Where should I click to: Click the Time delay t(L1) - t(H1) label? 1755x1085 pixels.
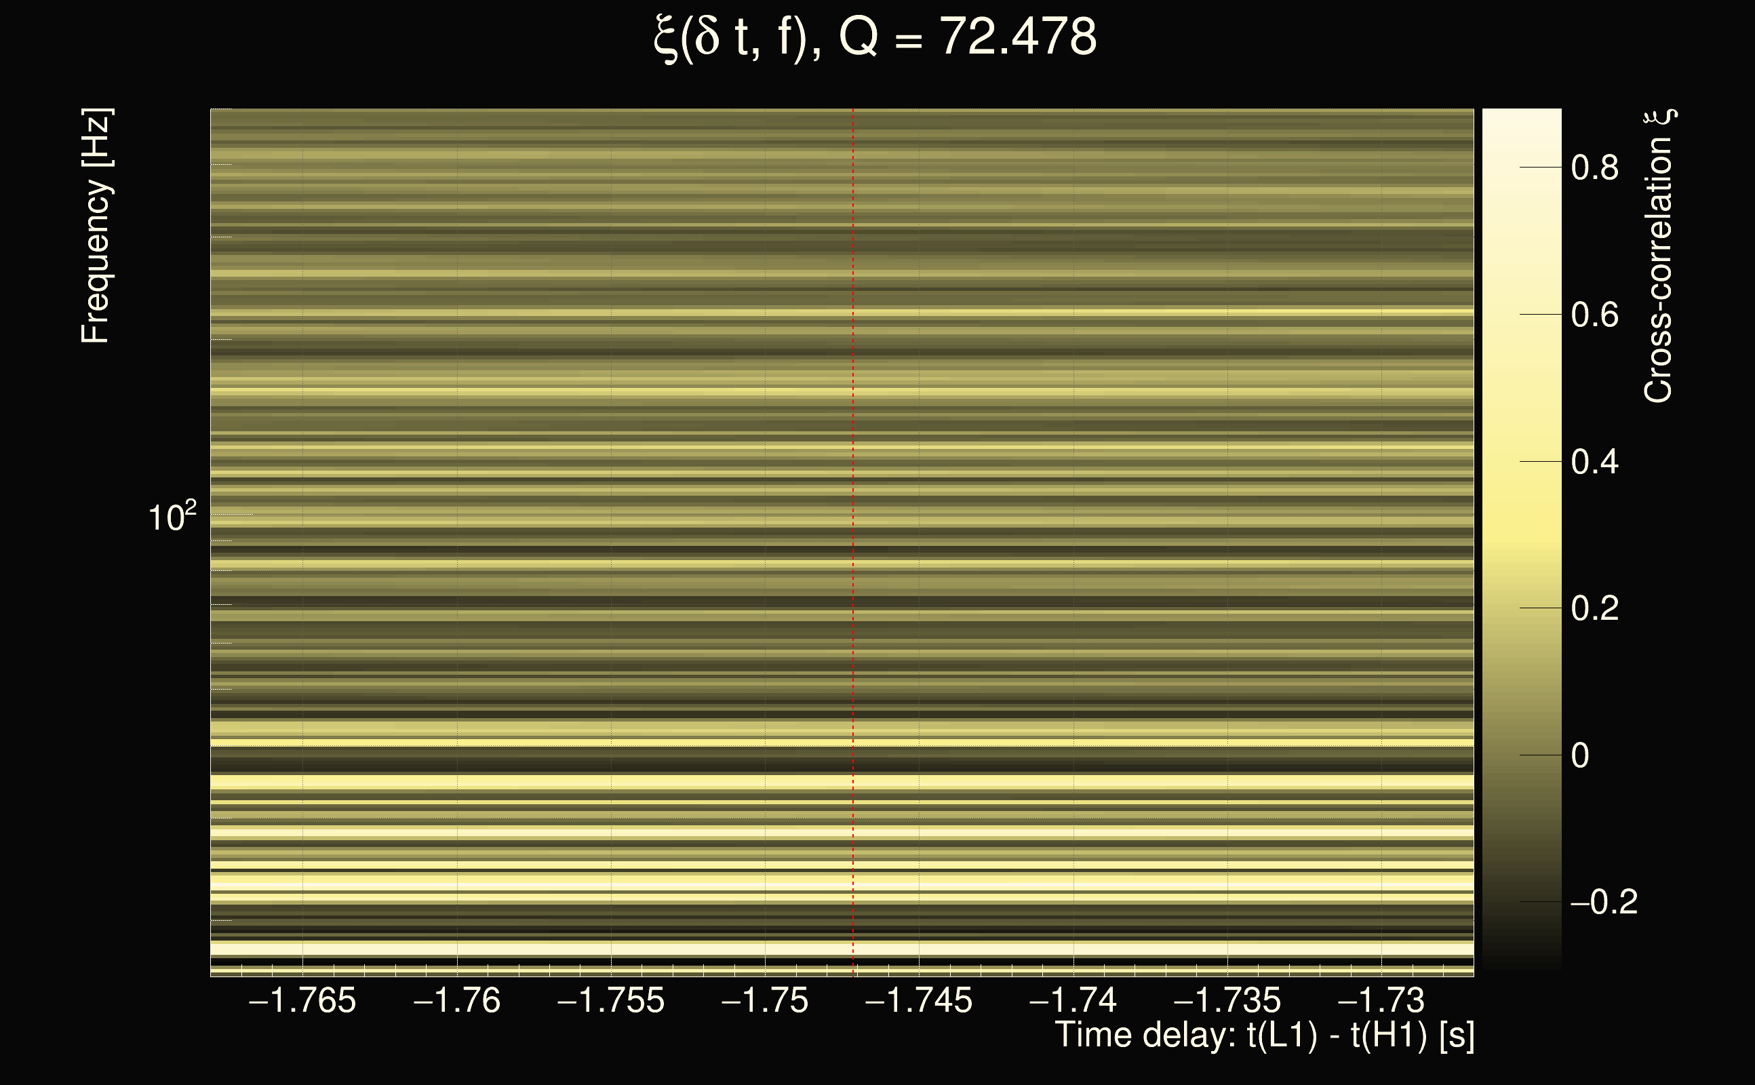[1264, 1035]
